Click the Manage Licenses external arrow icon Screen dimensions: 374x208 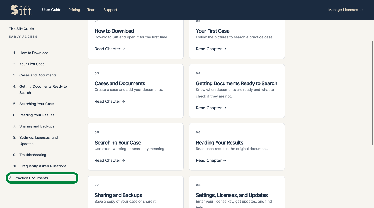click(362, 10)
